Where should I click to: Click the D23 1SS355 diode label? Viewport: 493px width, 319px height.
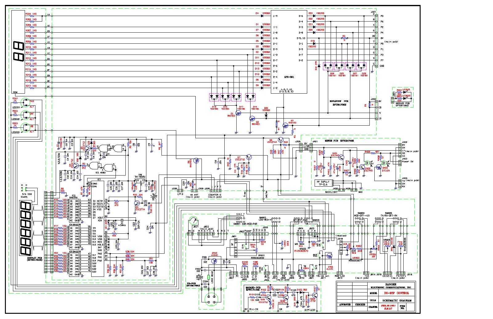(x=316, y=13)
